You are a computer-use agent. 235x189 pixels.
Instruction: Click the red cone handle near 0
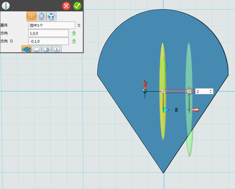pyautogui.click(x=145, y=85)
